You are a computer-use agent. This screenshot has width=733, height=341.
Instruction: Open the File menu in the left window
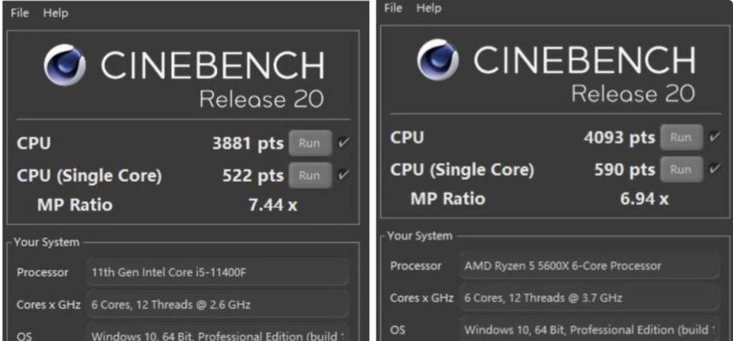tap(20, 13)
